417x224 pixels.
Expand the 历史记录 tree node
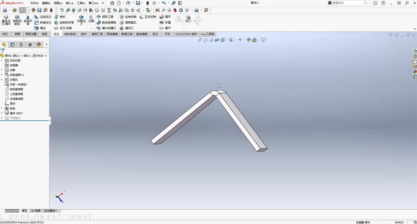(x=2, y=61)
